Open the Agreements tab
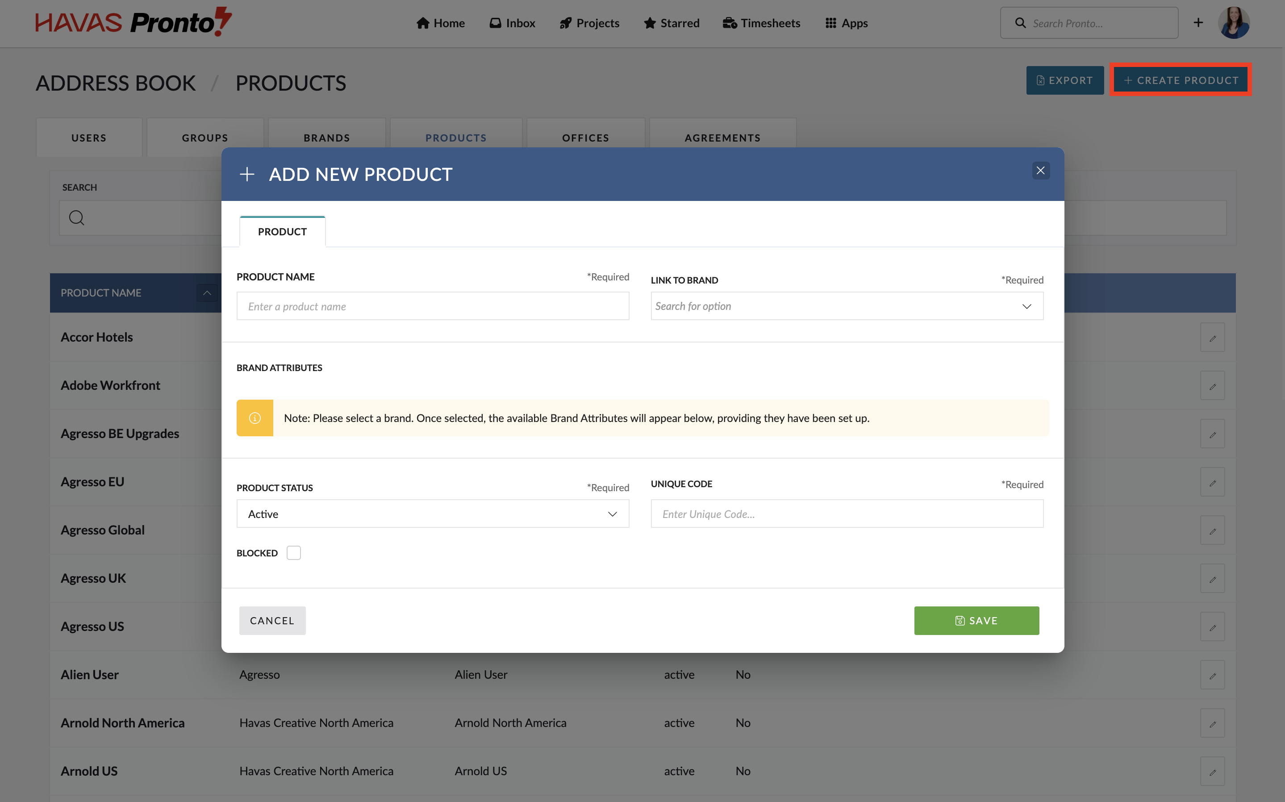1285x802 pixels. (x=722, y=138)
